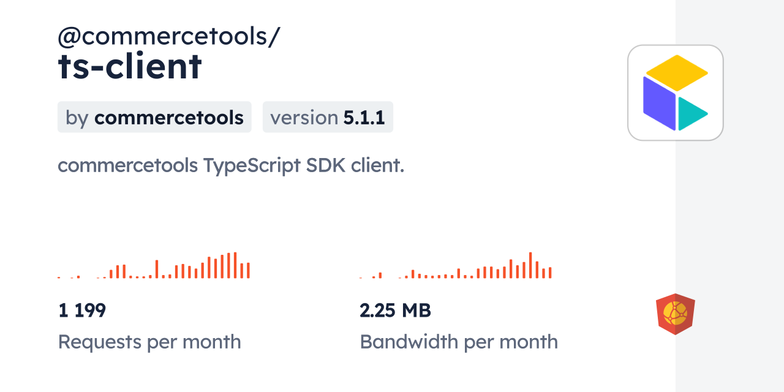
Task: Click the 'Requests per month' label
Action: 149,342
